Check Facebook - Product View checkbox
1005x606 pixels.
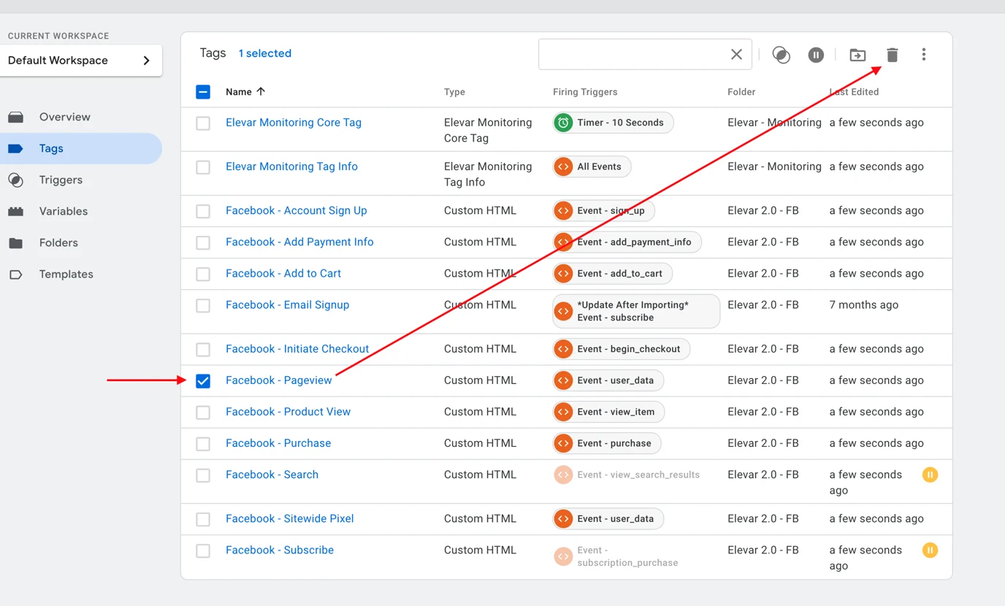point(203,412)
